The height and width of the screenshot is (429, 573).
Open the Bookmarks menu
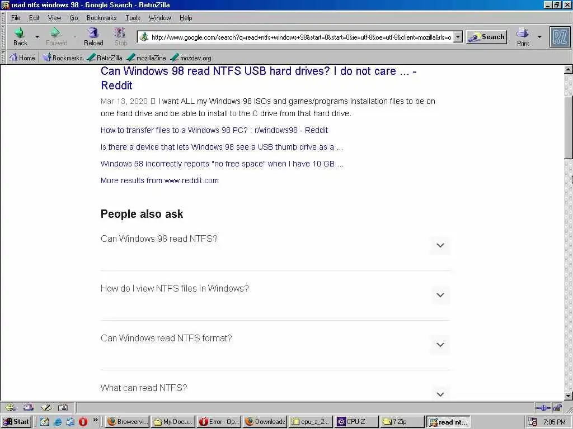[101, 18]
